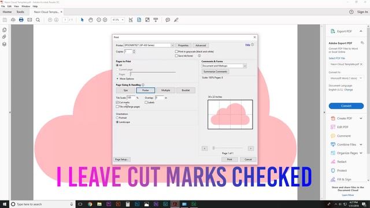This screenshot has height=208, width=370.
Task: Expand the Combine Files chevron
Action: pyautogui.click(x=361, y=144)
